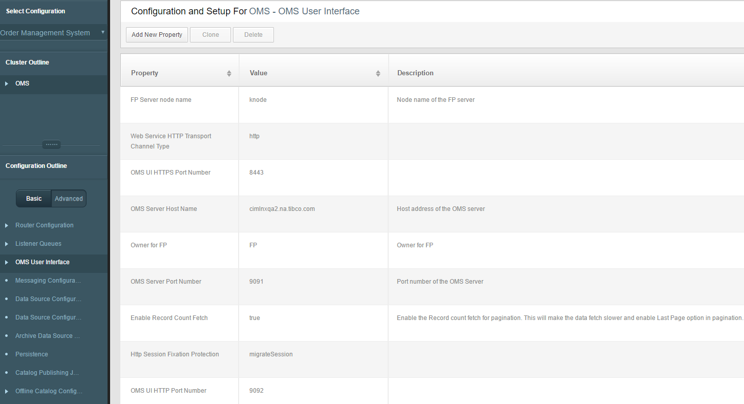744x404 pixels.
Task: Click the value http
Action: click(254, 136)
